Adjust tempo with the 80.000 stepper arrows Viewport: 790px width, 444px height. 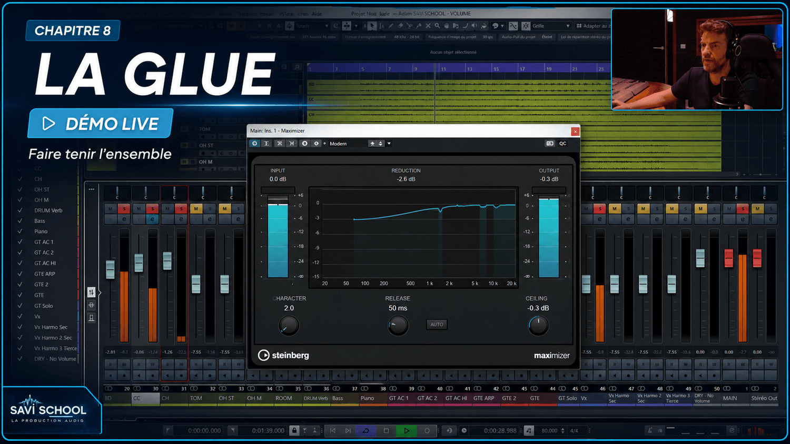tap(563, 430)
